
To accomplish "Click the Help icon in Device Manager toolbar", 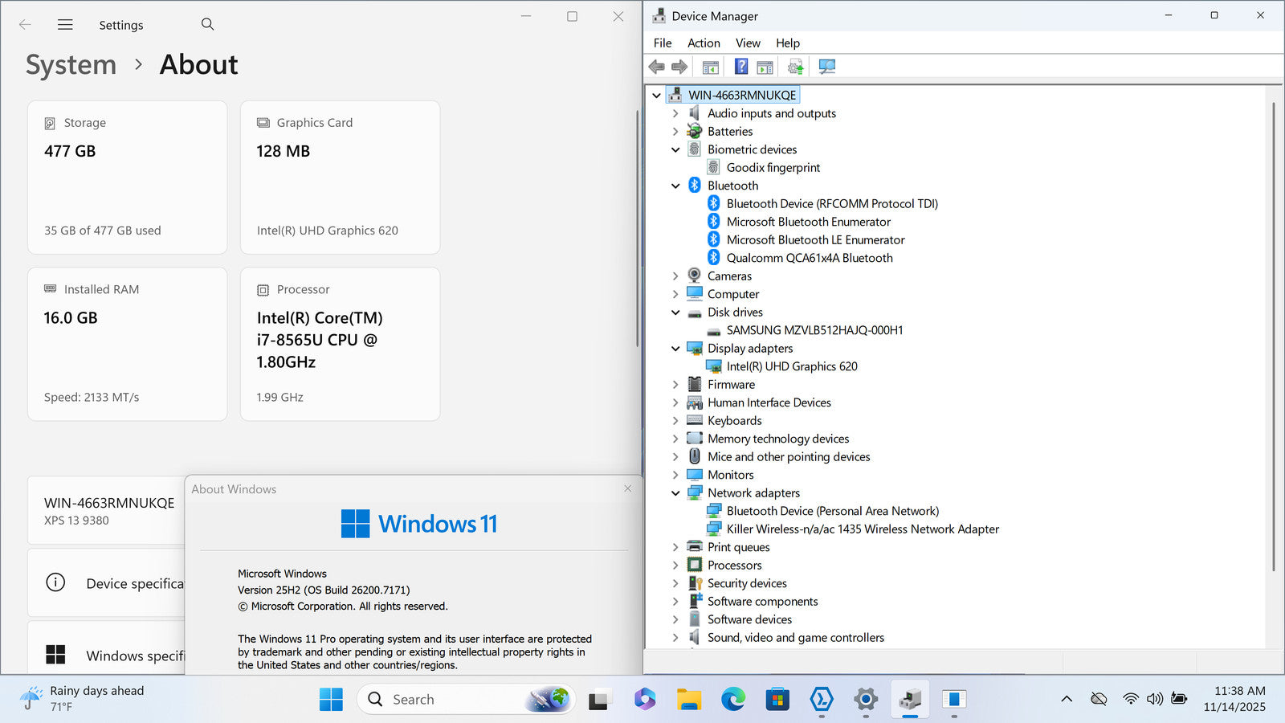I will point(741,67).
